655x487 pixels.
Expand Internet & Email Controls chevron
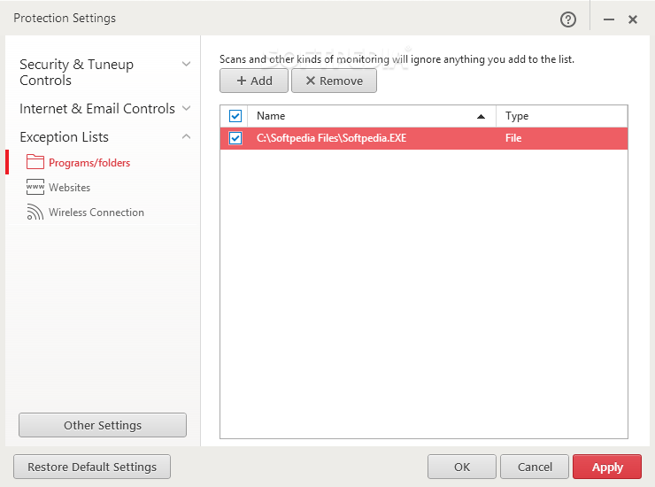186,108
